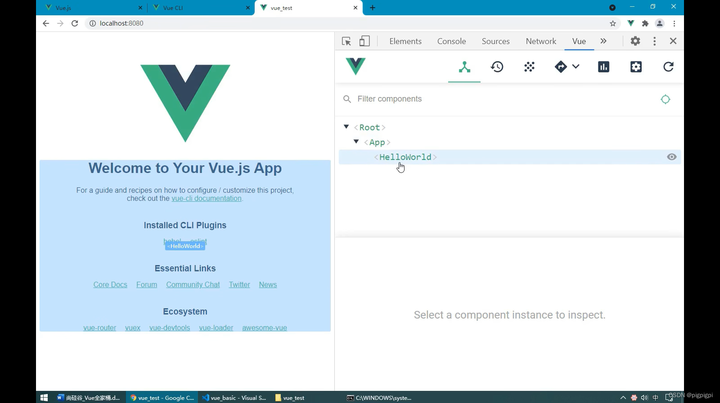
Task: Open the Vue devtools extension icon
Action: (631, 23)
